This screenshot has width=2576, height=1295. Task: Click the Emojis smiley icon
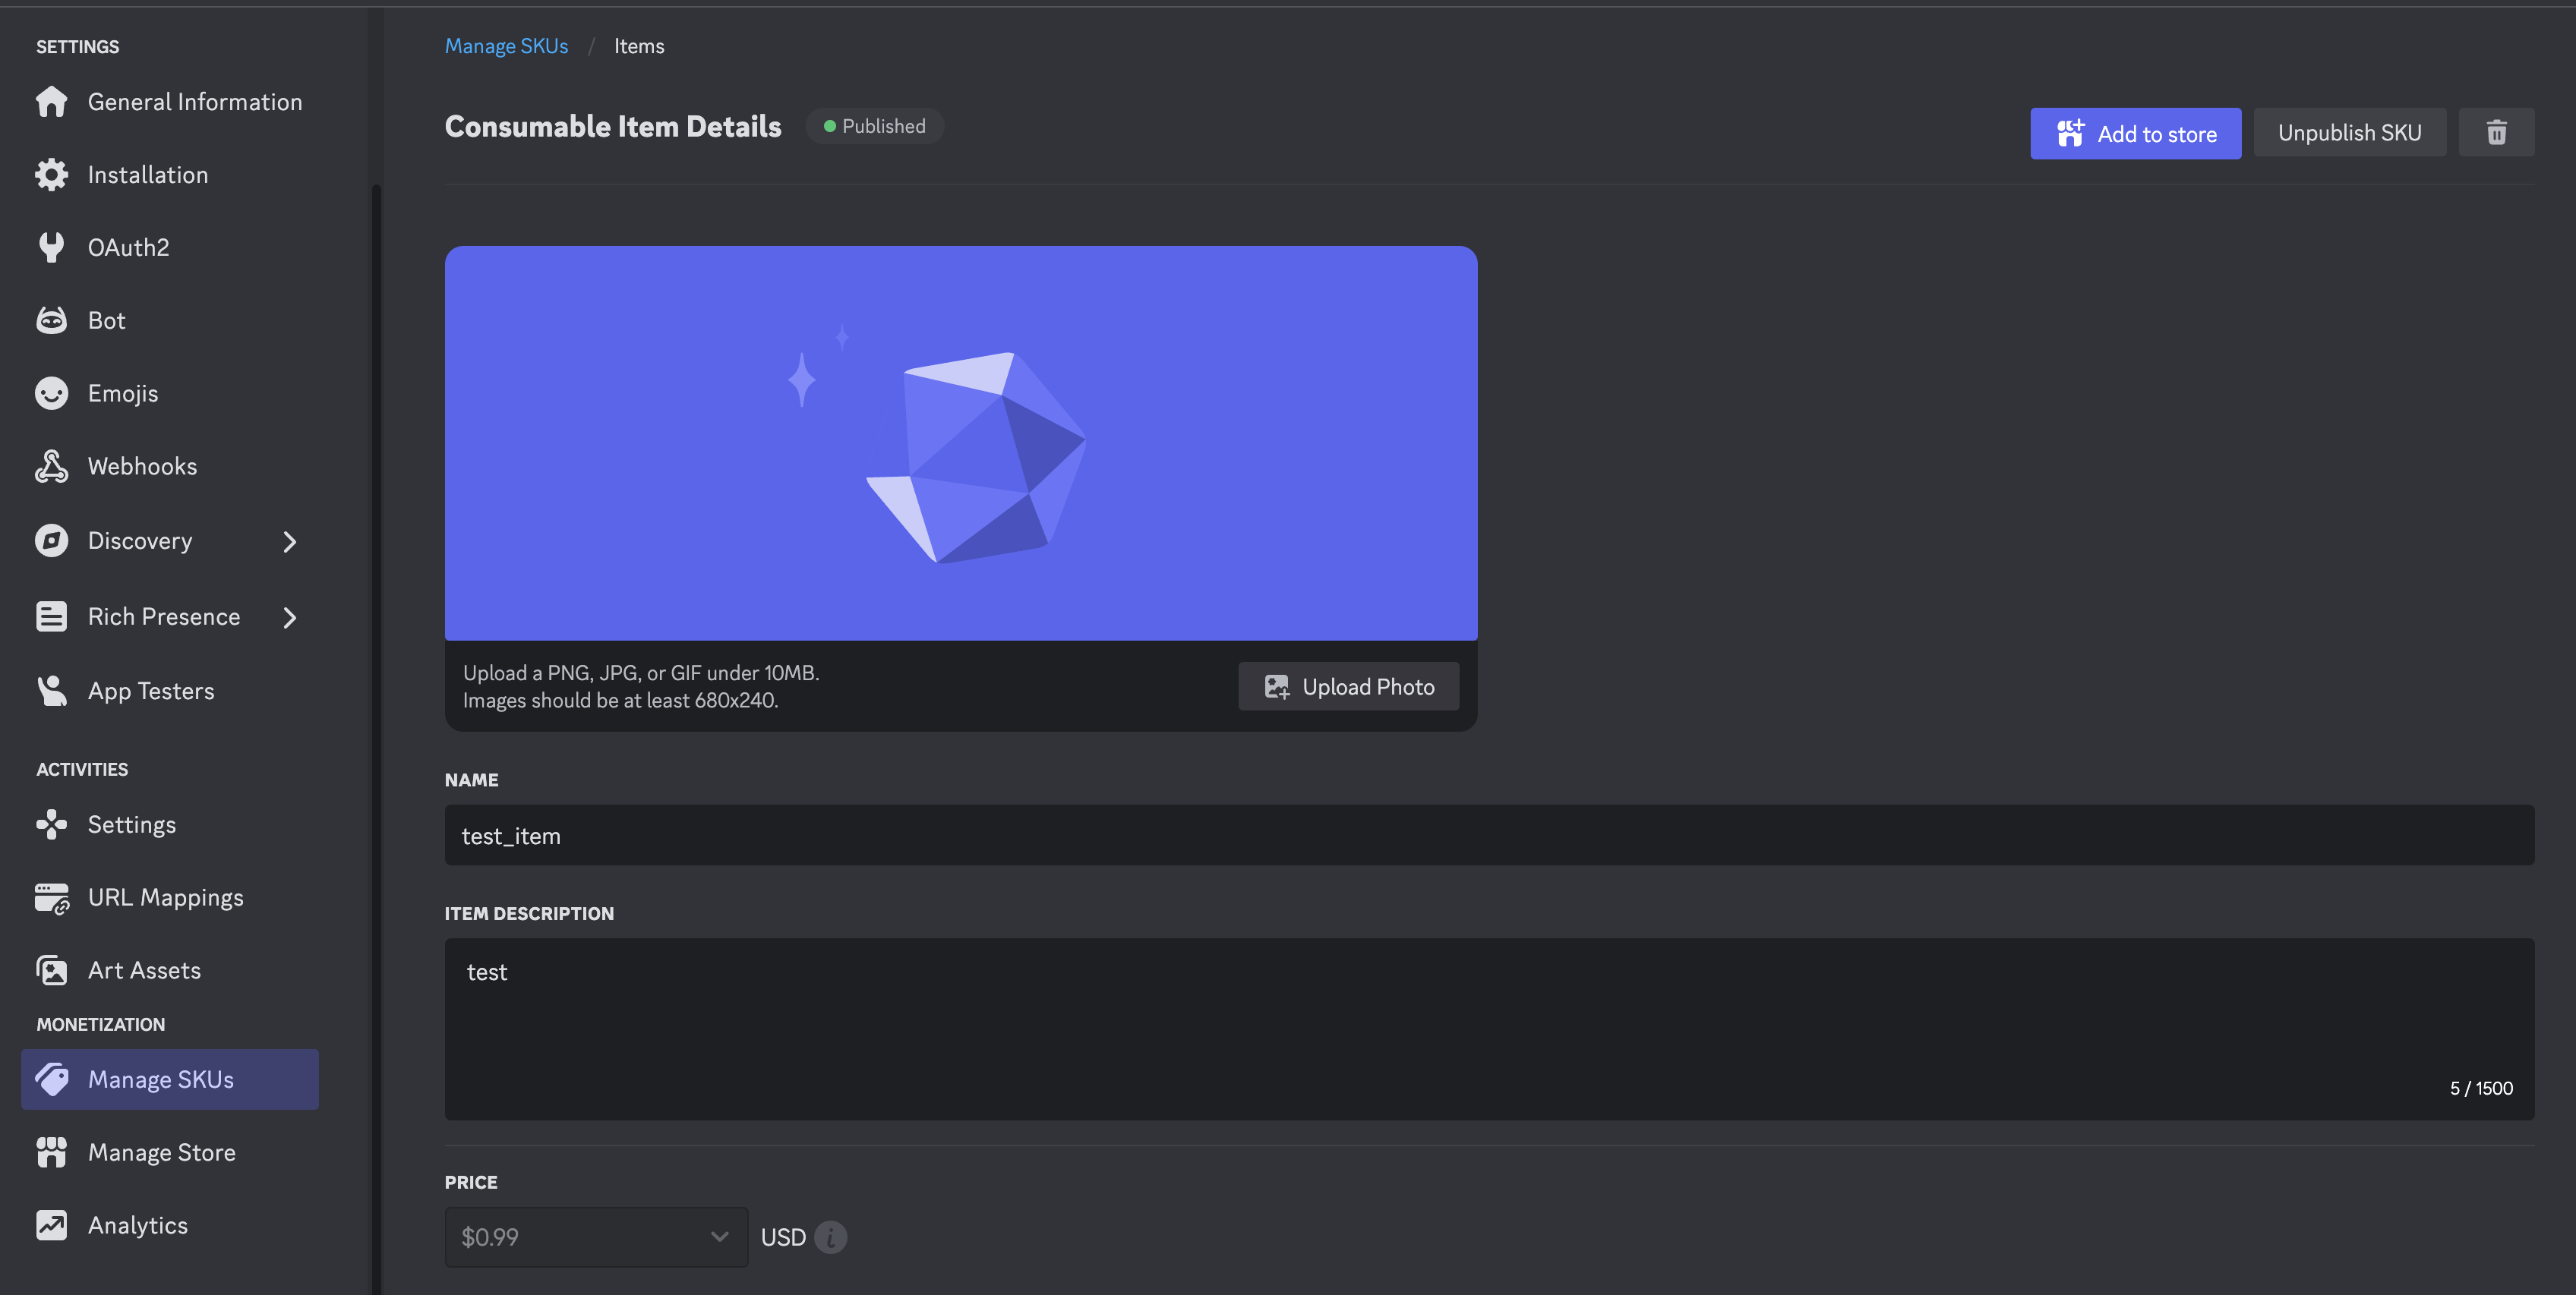pyautogui.click(x=51, y=392)
